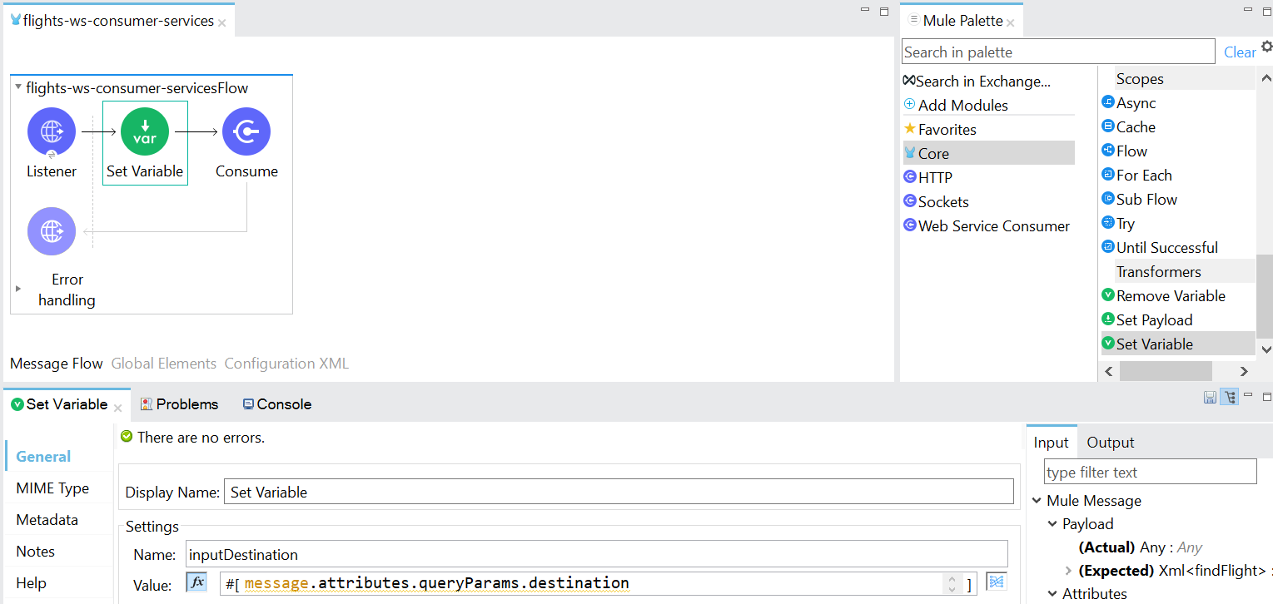The image size is (1273, 604).
Task: Open the Mule Palette settings gear
Action: (x=1268, y=47)
